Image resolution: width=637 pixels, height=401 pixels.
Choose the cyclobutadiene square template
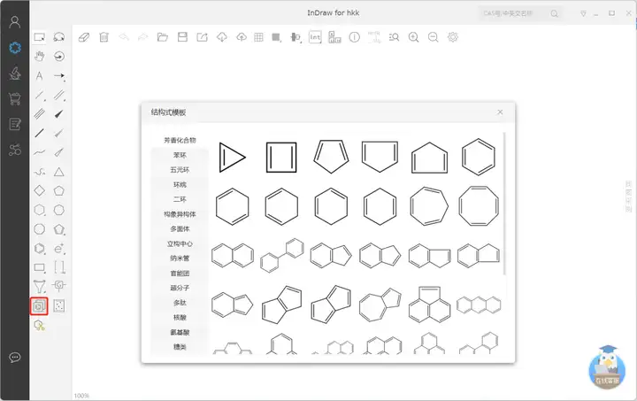click(281, 158)
